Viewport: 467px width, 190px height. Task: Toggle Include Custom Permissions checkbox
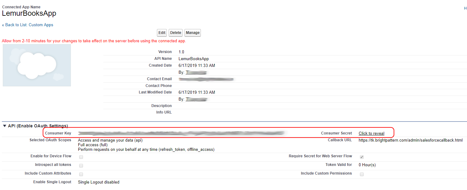click(x=362, y=174)
